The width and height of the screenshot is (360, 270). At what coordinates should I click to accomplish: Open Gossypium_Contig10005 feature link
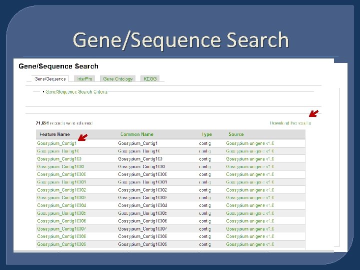(x=61, y=213)
